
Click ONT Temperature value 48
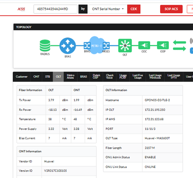[x=75, y=119]
